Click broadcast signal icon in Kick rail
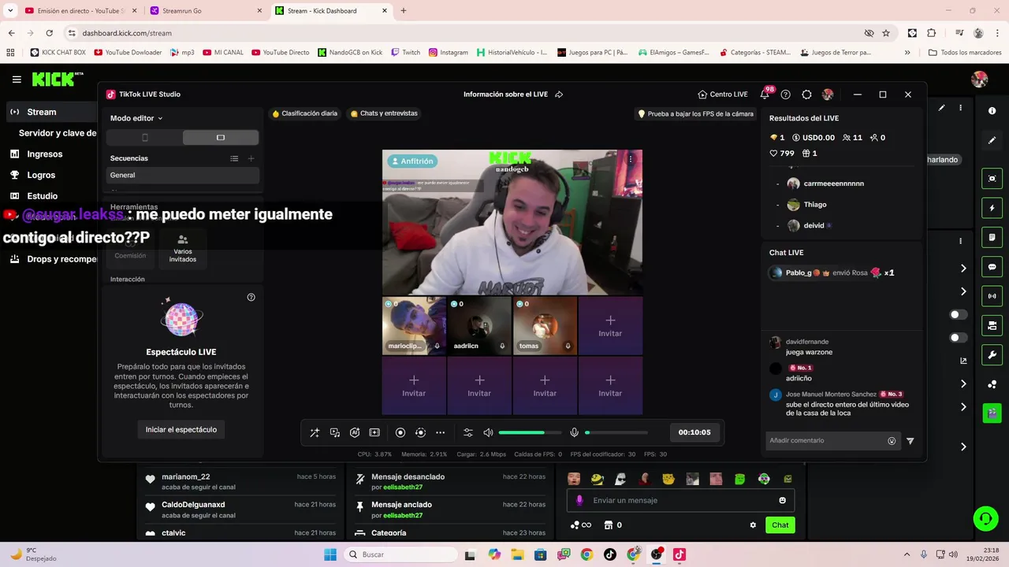The height and width of the screenshot is (567, 1009). [x=992, y=296]
